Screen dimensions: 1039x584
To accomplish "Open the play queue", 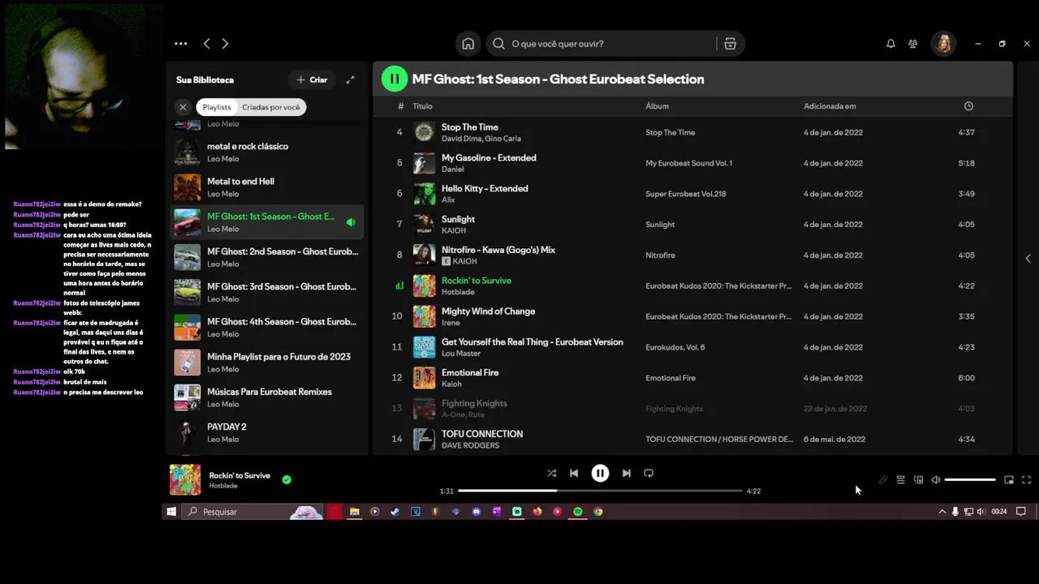I will pos(900,480).
